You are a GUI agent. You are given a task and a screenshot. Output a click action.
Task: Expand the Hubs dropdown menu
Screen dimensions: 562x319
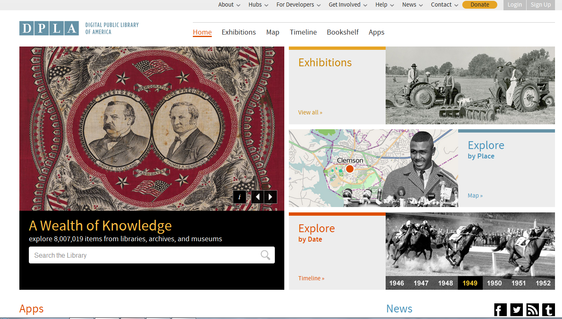258,5
